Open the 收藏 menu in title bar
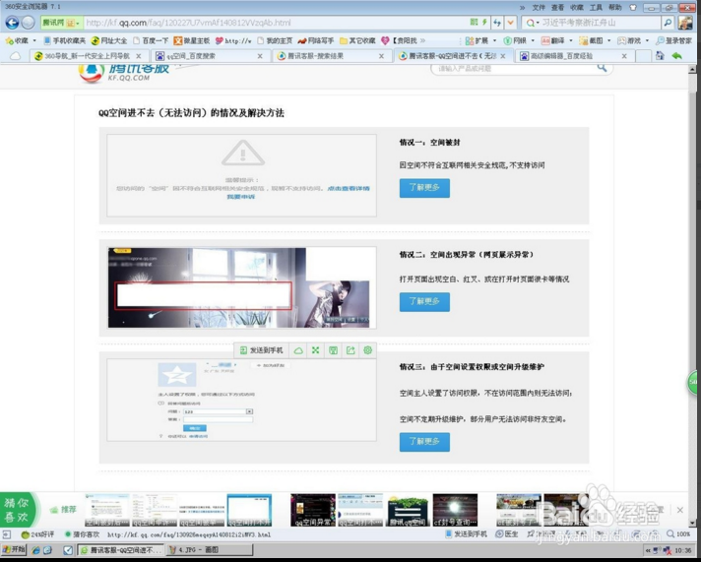 tap(577, 7)
